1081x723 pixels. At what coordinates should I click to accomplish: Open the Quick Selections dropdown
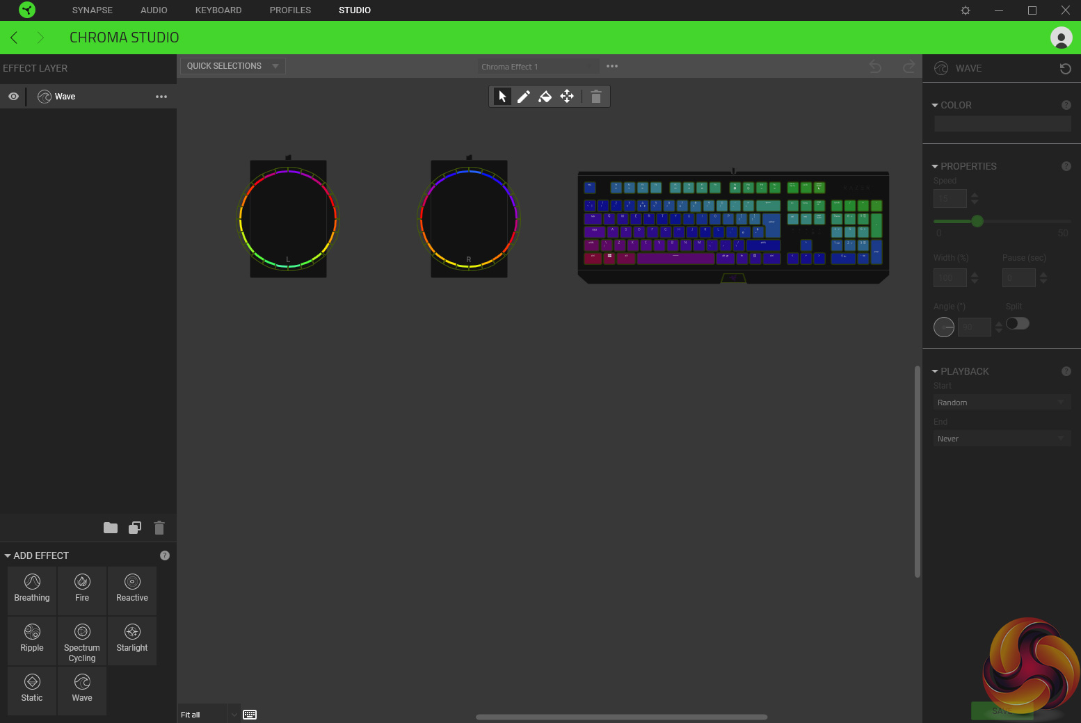point(233,66)
